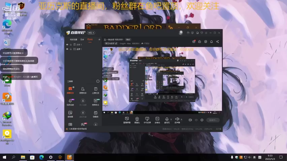The height and width of the screenshot is (161, 287).
Task: Open the feedback message icon in title bar
Action: tap(192, 33)
